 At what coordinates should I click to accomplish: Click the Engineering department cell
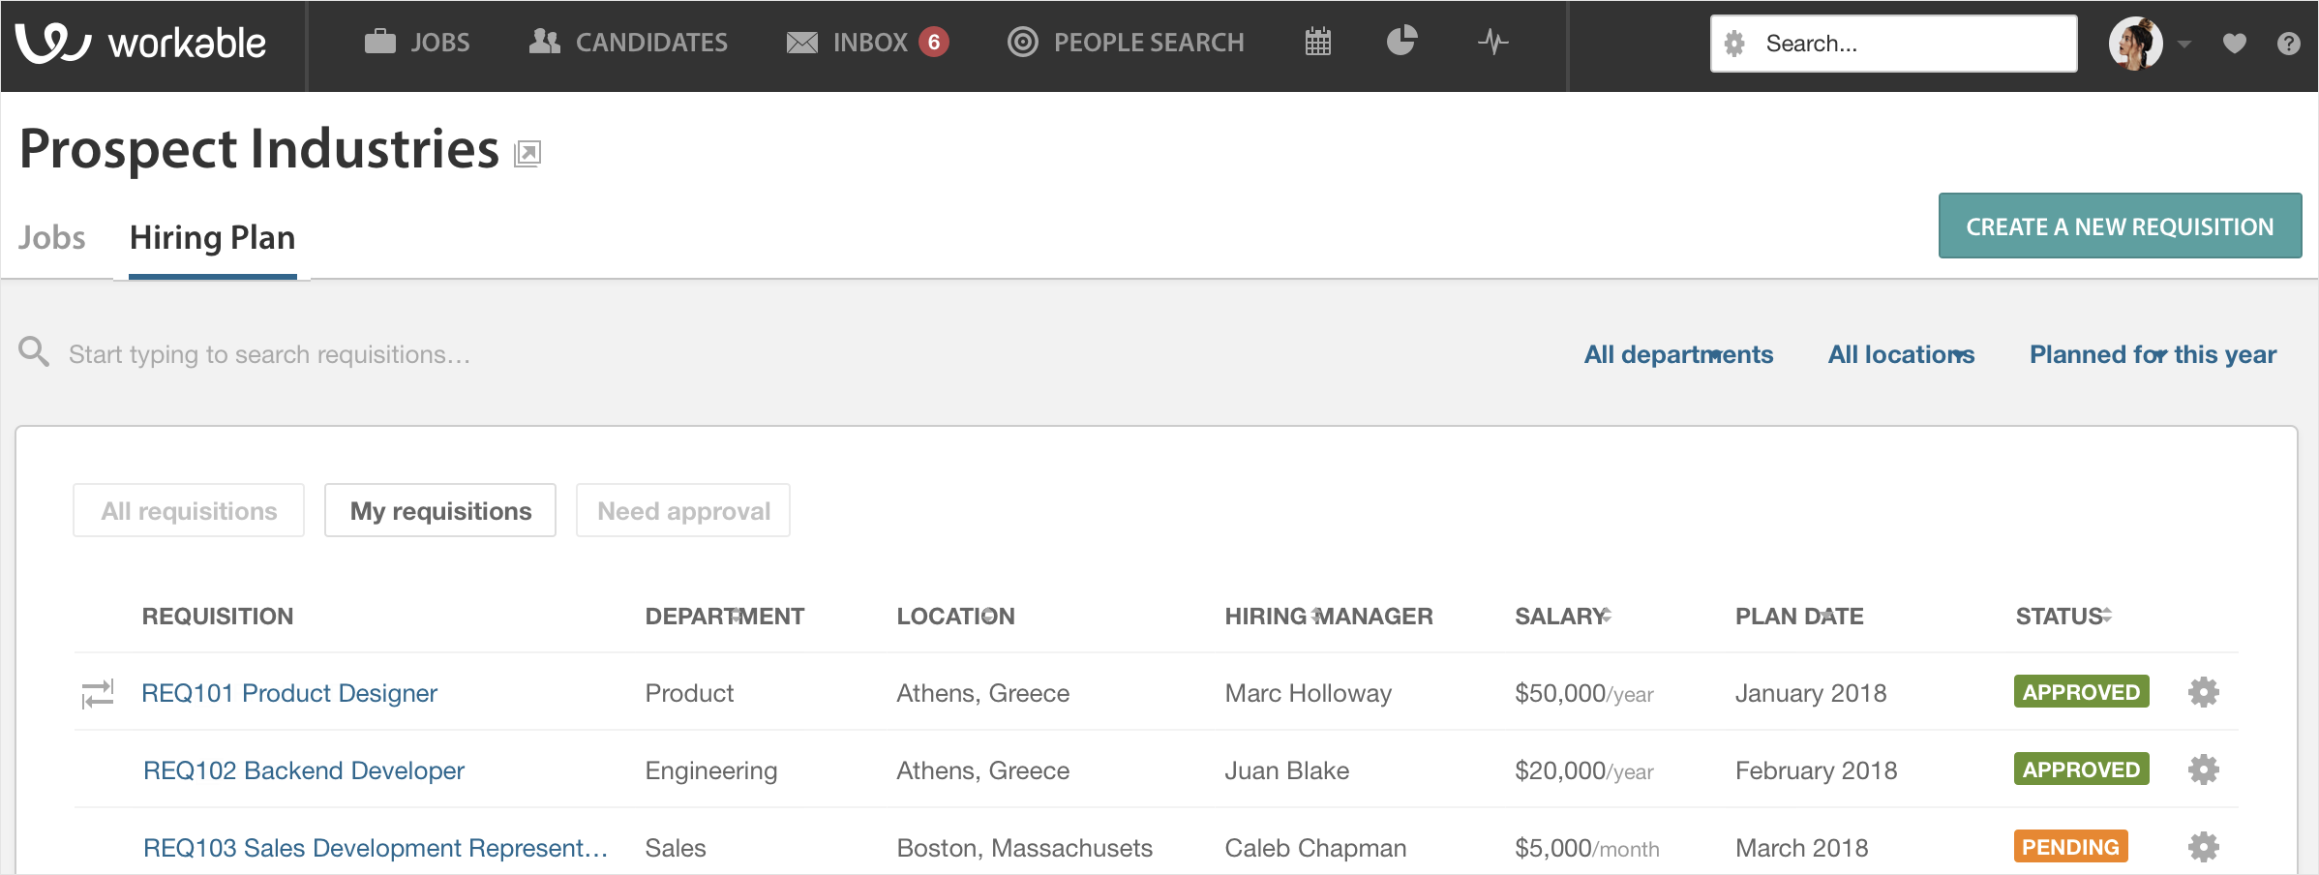pos(711,770)
